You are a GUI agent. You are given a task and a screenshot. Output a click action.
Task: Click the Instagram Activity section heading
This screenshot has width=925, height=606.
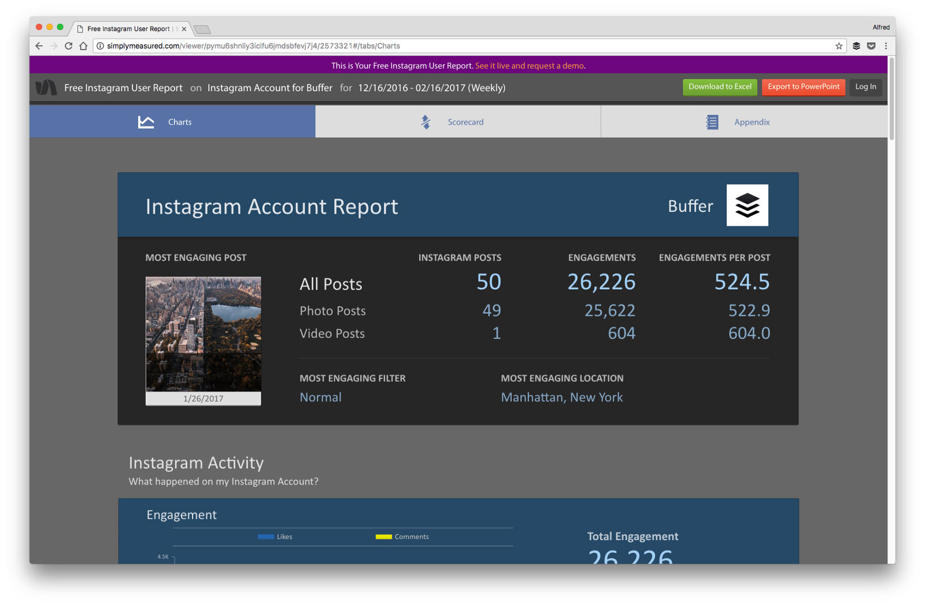click(196, 463)
